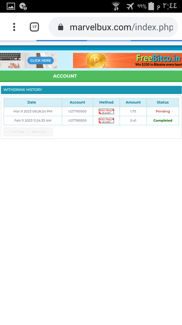Tap the lock icon for site security info
Image resolution: width=182 pixels, height=325 pixels.
[60, 27]
